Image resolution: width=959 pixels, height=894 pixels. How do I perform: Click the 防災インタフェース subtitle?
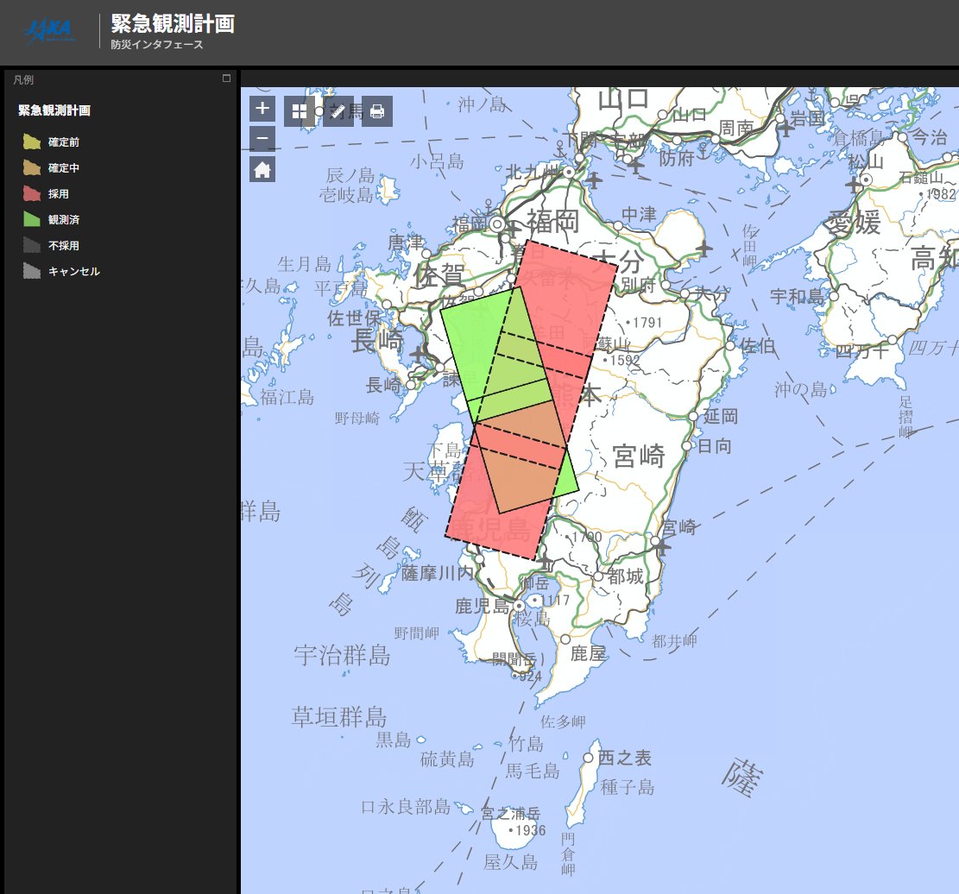click(157, 45)
